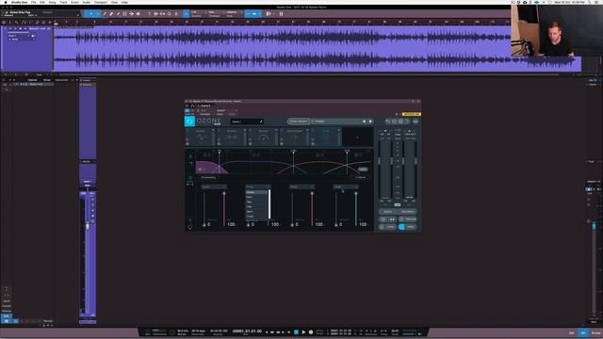
Task: Collapse the open band 2 dropdown header
Action: coord(258,186)
